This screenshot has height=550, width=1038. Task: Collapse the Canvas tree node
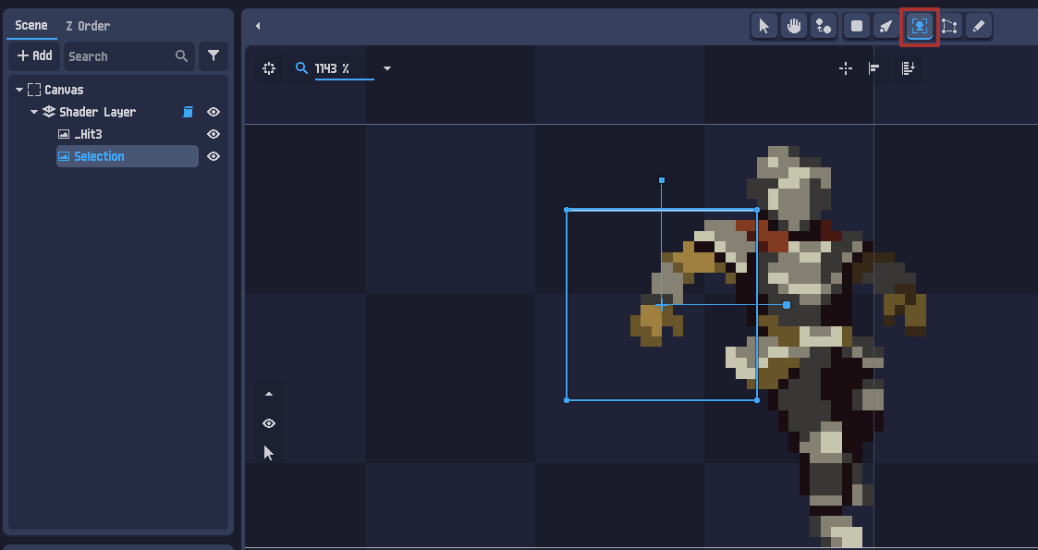[x=19, y=90]
